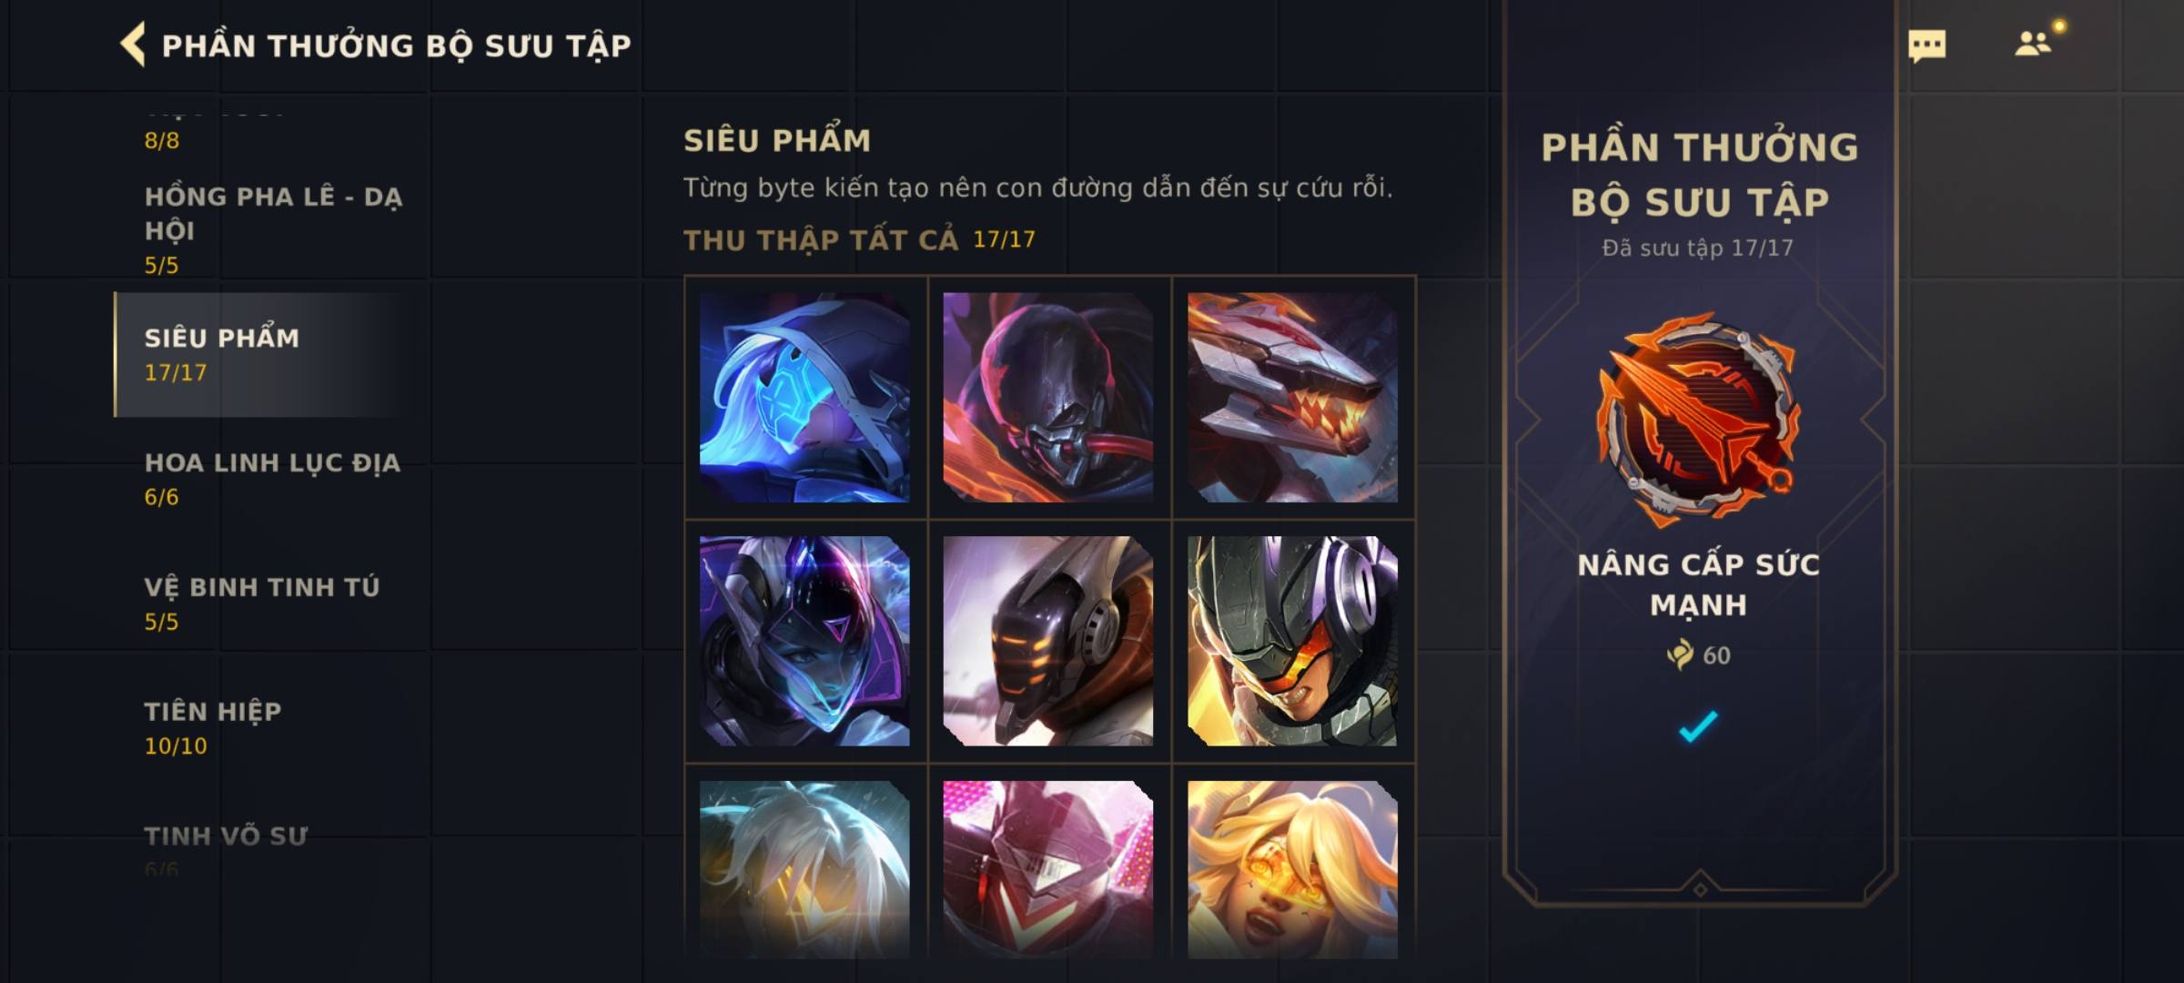Open the chat bubble icon

(x=1926, y=46)
